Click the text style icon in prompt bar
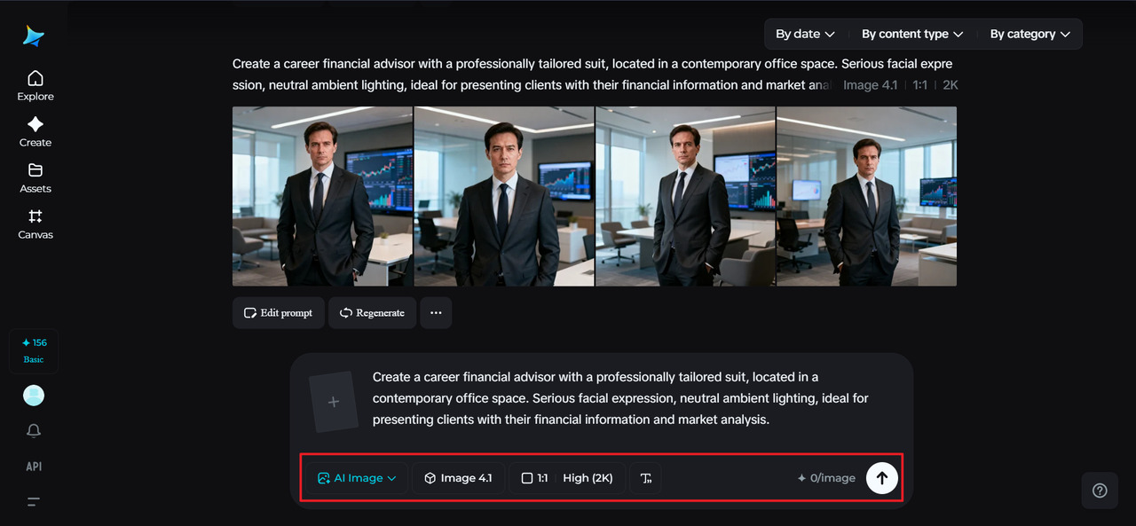This screenshot has height=526, width=1136. (x=645, y=478)
